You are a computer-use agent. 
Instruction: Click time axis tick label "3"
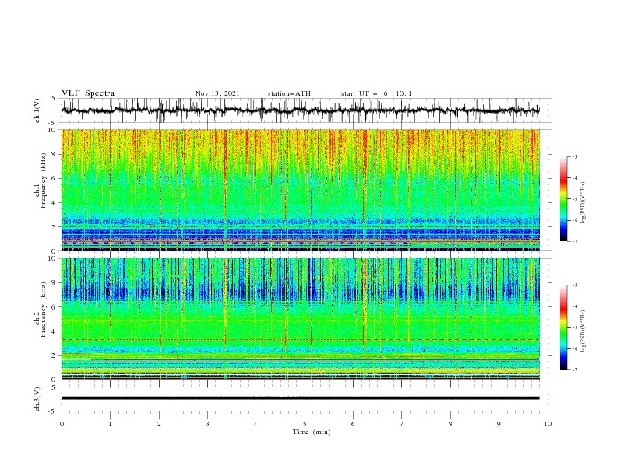207,424
